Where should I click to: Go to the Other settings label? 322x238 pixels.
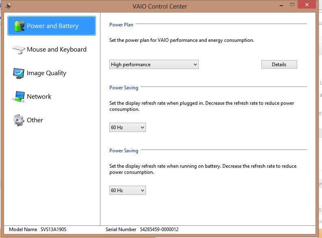pyautogui.click(x=35, y=120)
